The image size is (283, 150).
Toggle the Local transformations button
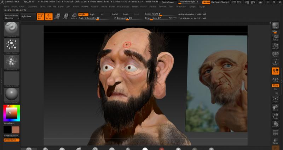pos(276,71)
